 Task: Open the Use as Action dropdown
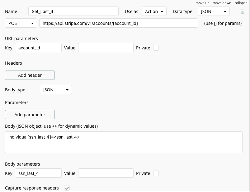(x=154, y=11)
